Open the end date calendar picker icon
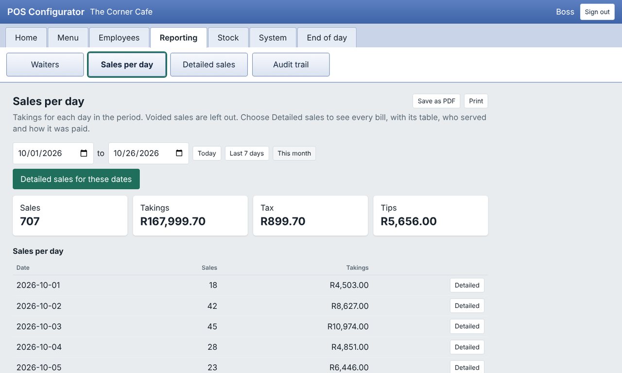The height and width of the screenshot is (373, 622). click(x=179, y=153)
